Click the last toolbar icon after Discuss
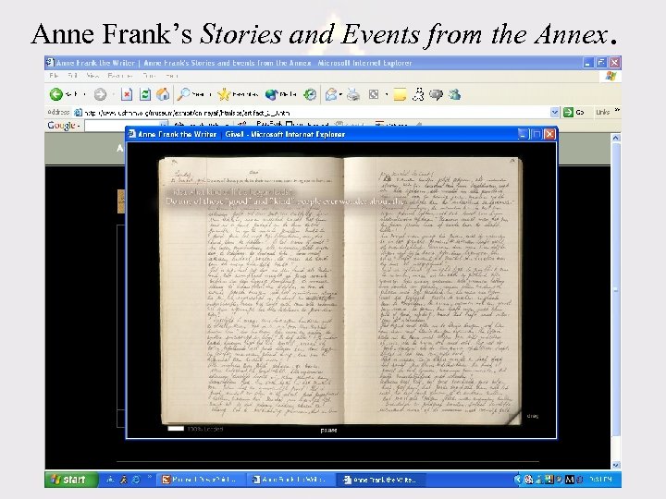The image size is (666, 499). click(455, 94)
